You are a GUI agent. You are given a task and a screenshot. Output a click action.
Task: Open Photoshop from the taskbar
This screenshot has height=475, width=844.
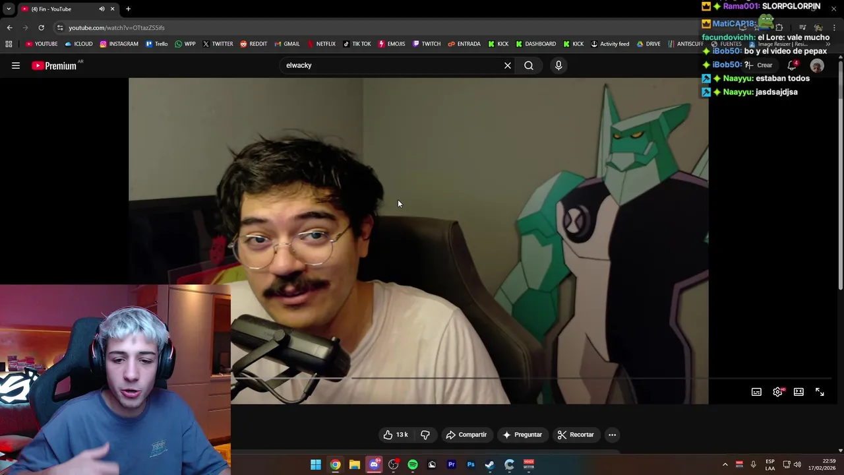471,465
